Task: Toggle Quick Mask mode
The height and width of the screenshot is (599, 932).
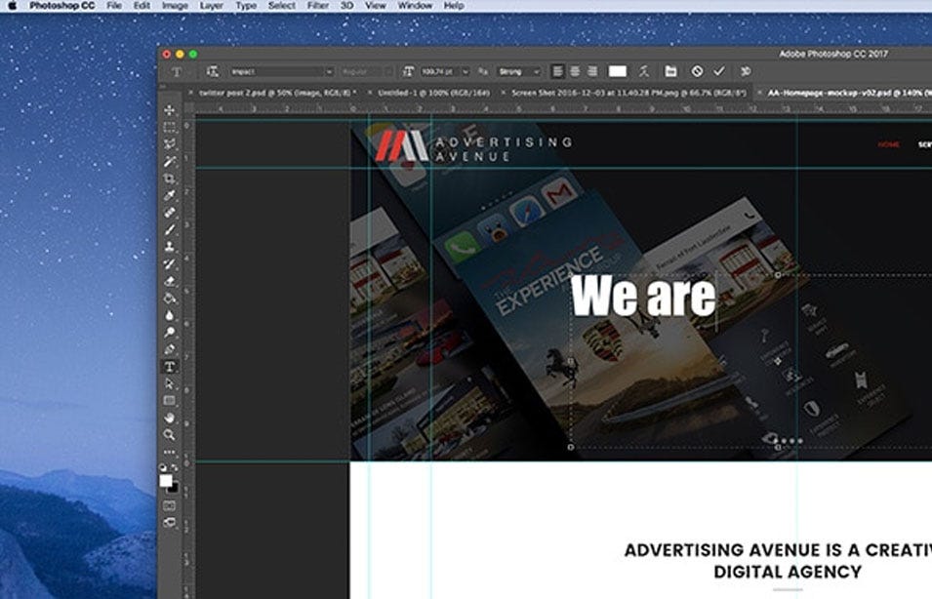Action: (170, 505)
